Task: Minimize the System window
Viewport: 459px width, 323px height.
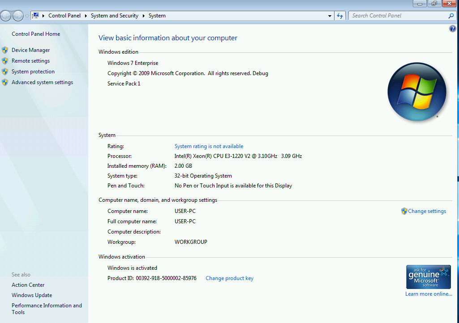Action: click(420, 4)
